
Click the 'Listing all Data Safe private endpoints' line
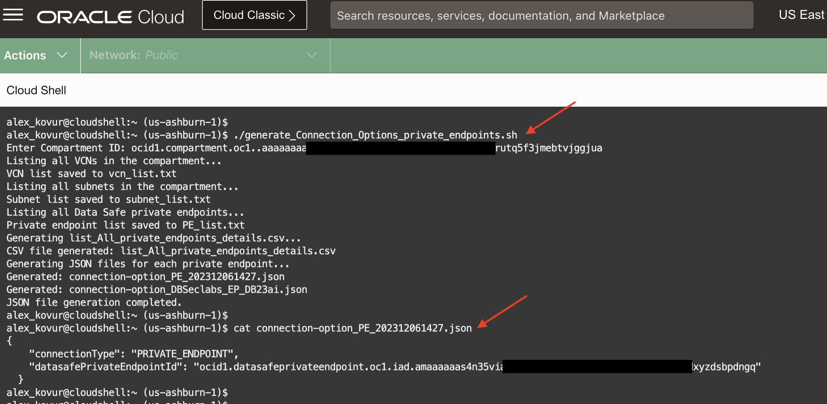click(125, 212)
